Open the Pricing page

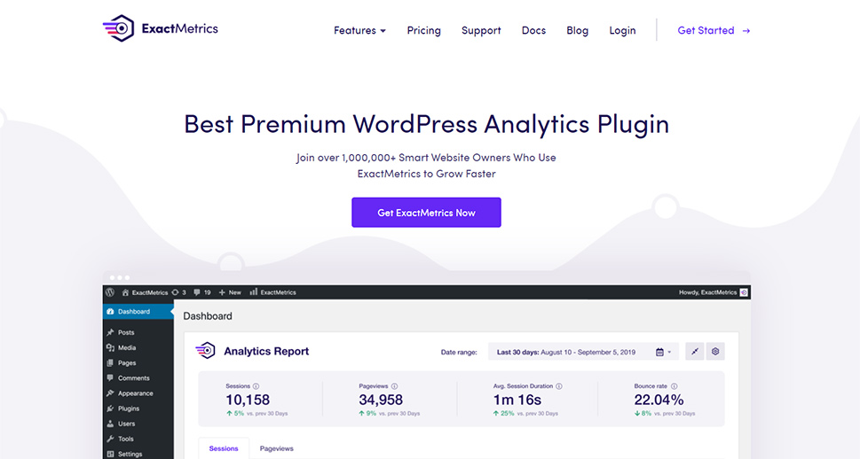click(x=424, y=31)
